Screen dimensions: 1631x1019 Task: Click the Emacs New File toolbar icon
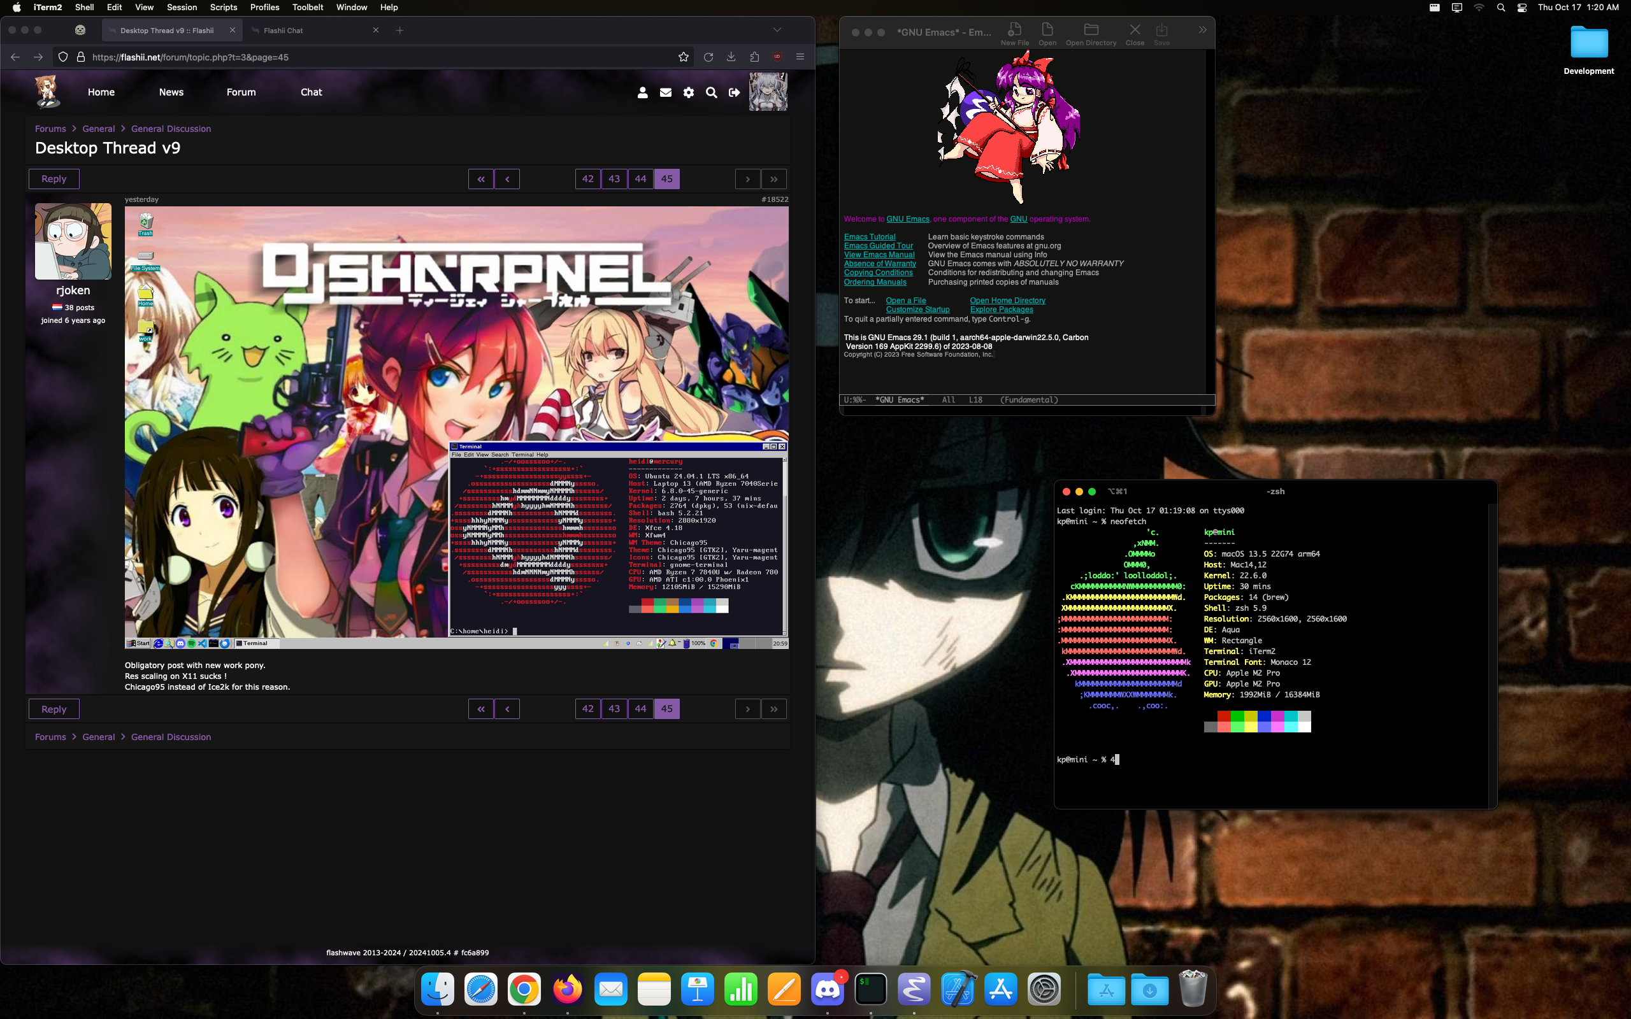pyautogui.click(x=1014, y=34)
